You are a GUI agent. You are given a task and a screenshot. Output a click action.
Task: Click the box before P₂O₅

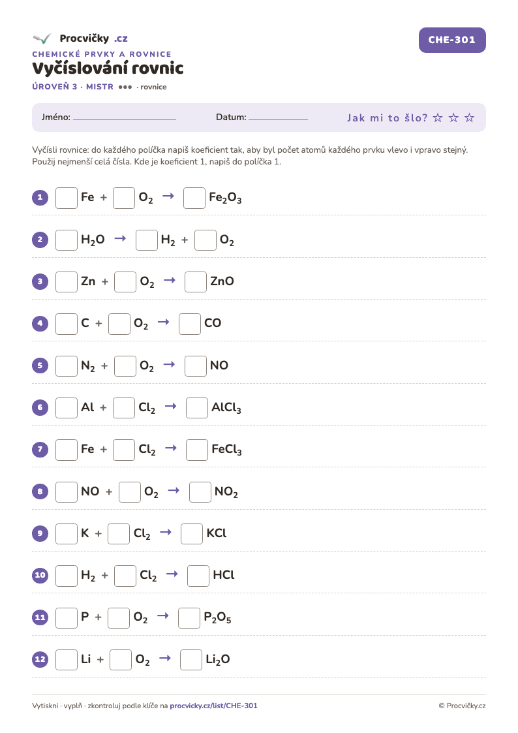point(189,617)
